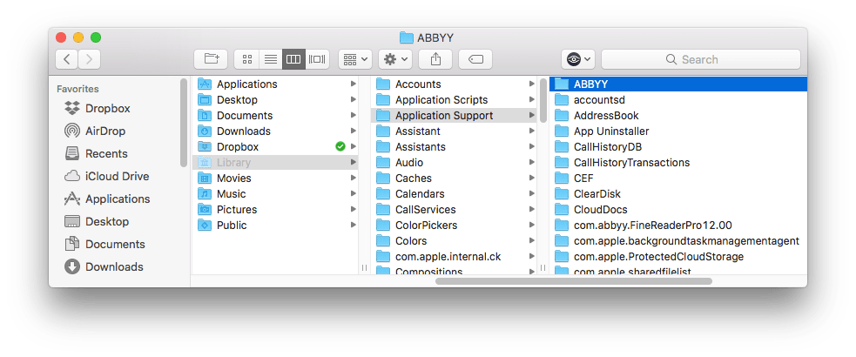This screenshot has width=856, height=357.
Task: Select the com.apple.internal.ck folder
Action: [x=455, y=257]
